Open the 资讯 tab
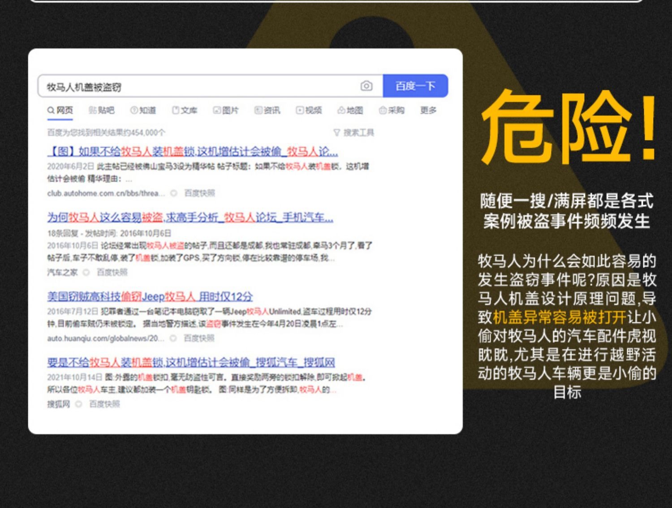This screenshot has width=672, height=508. click(267, 110)
